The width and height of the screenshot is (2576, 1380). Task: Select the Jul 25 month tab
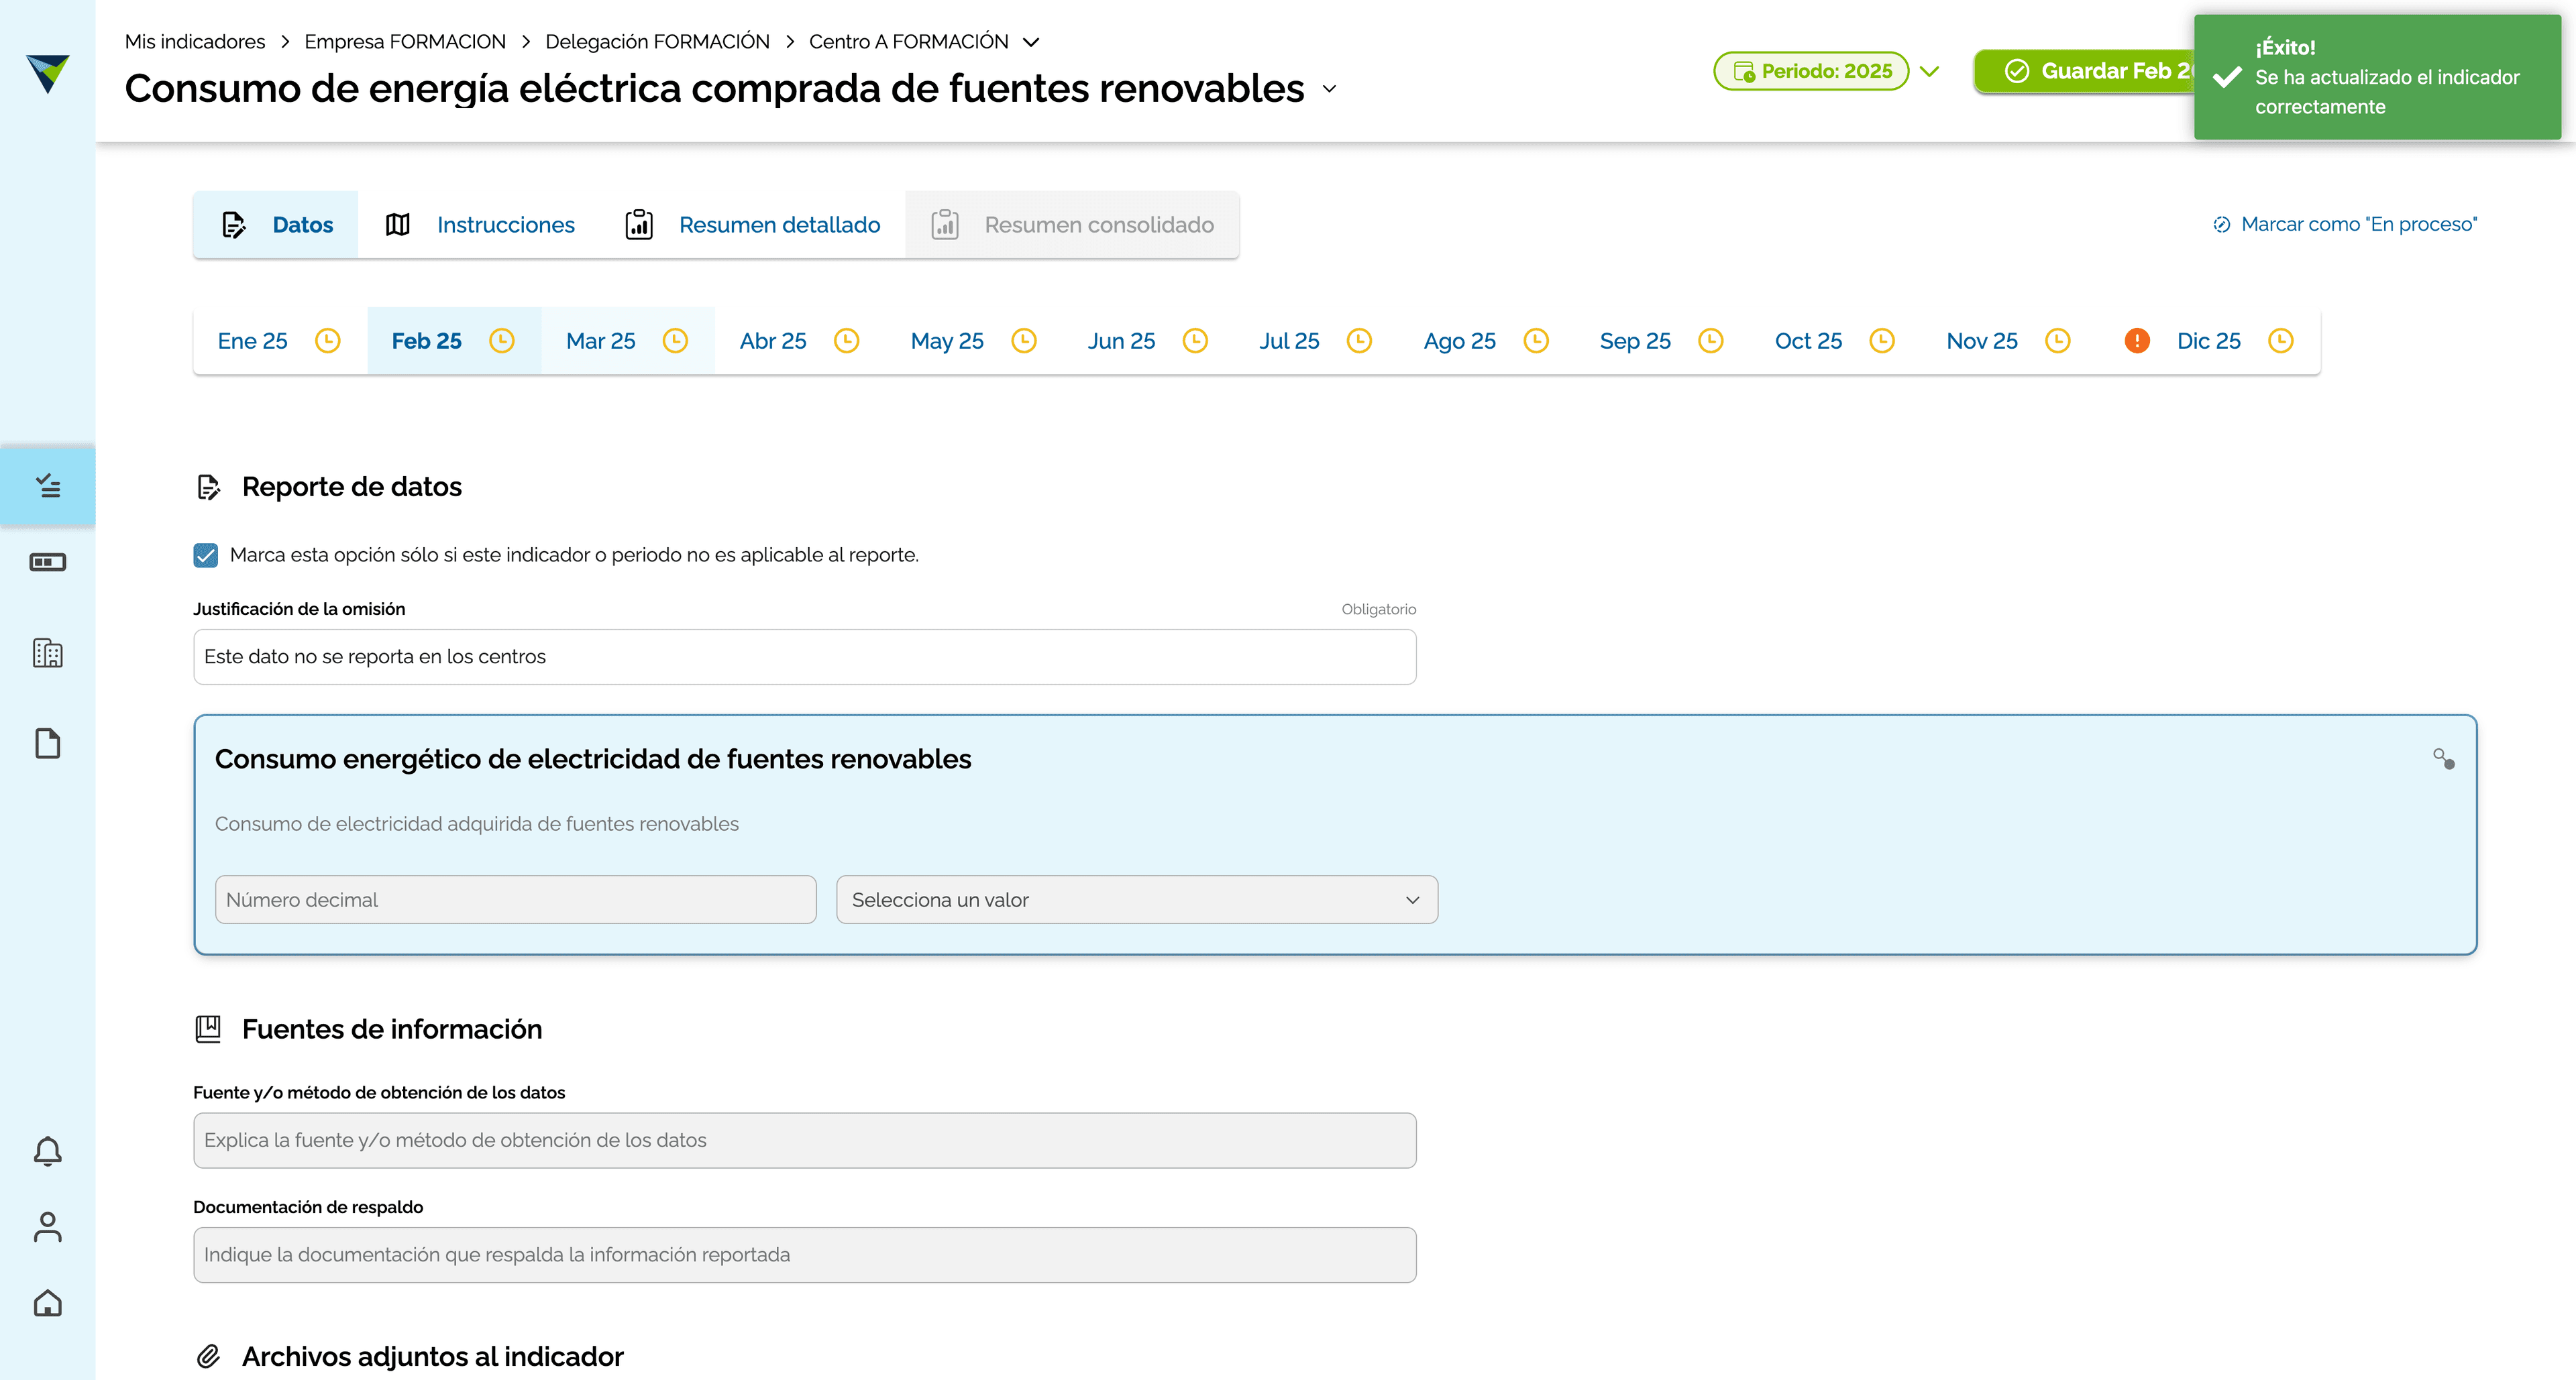pos(1316,341)
